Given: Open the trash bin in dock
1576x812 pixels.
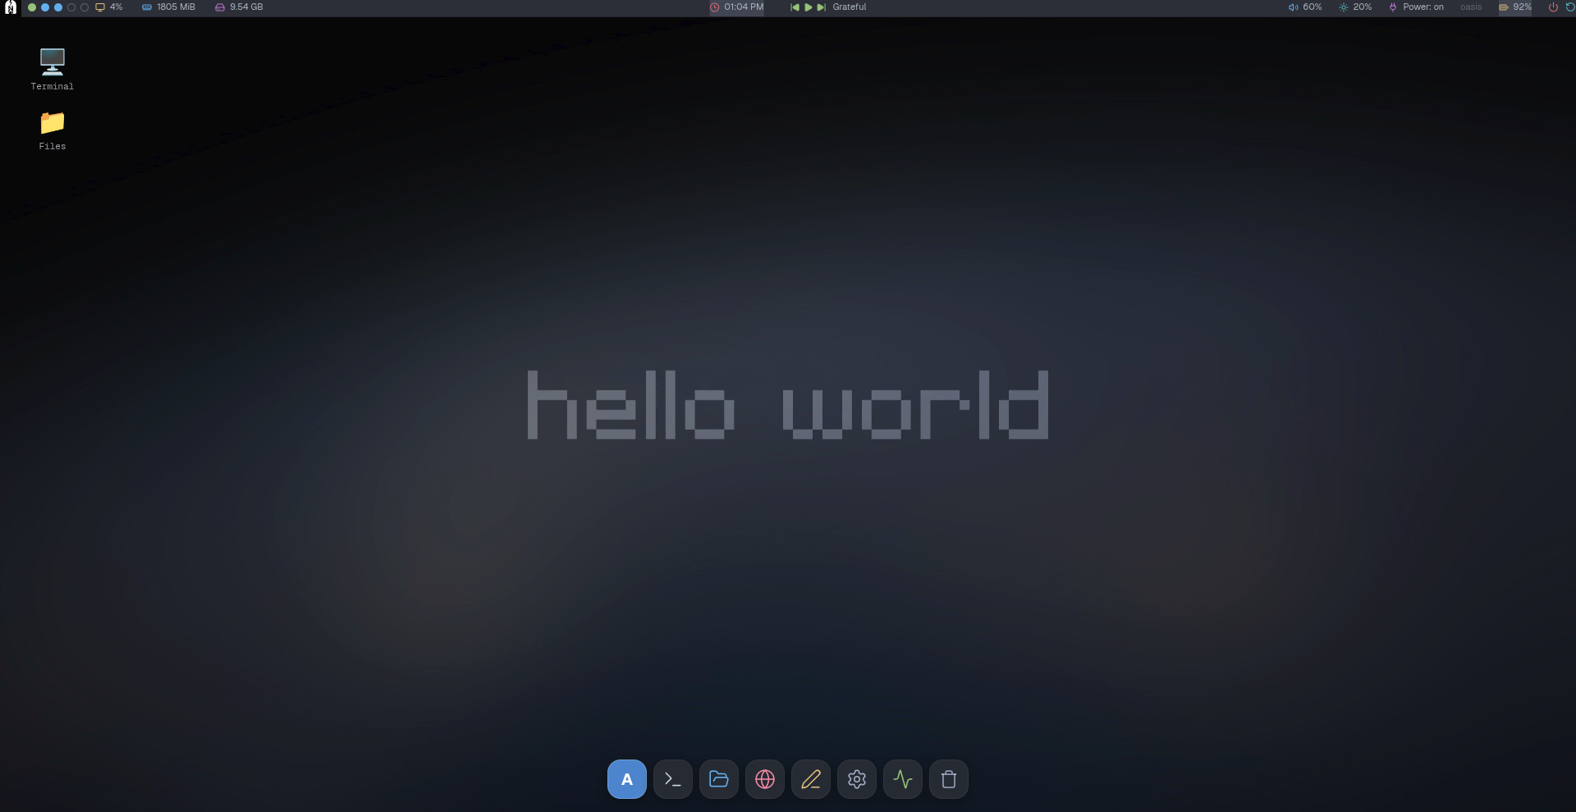Looking at the screenshot, I should 949,779.
